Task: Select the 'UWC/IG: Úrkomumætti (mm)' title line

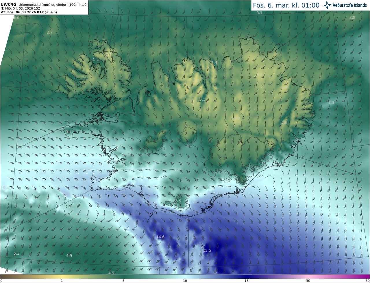Action: point(44,4)
